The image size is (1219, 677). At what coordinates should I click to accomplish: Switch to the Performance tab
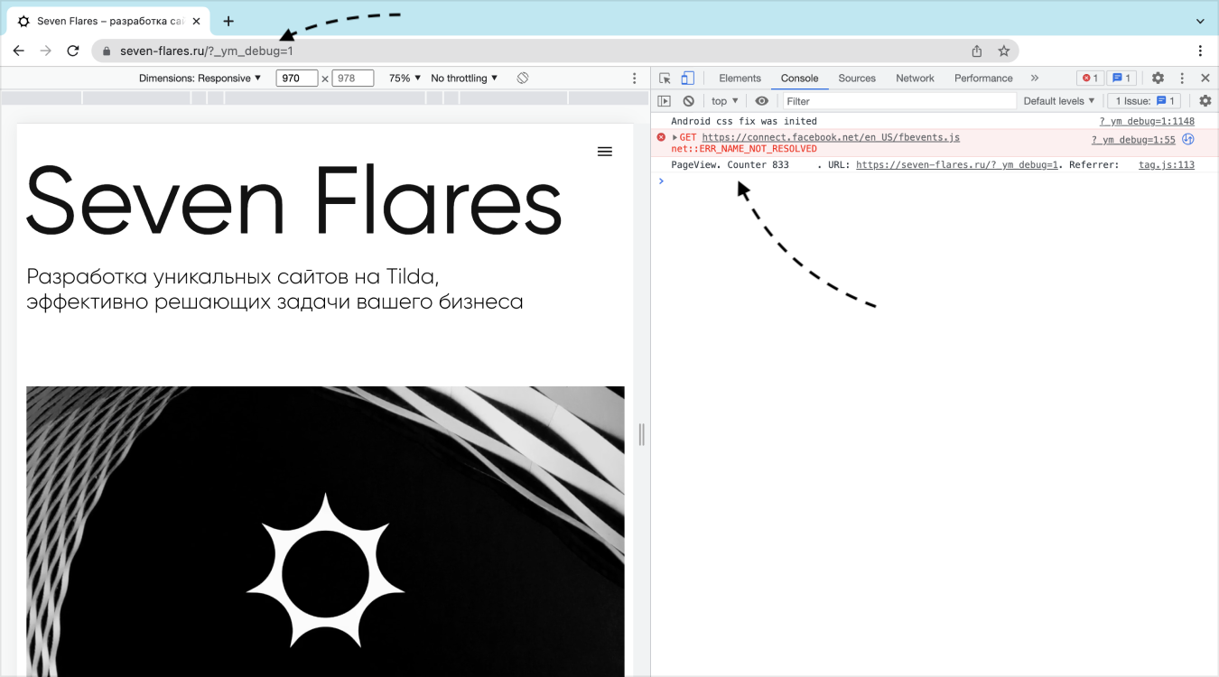click(983, 79)
